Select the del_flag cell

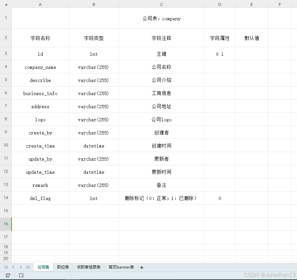[40, 198]
